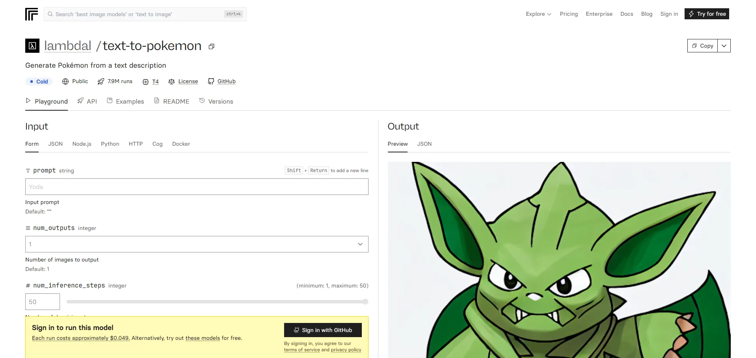
Task: Click the prompt text input field
Action: tap(196, 187)
